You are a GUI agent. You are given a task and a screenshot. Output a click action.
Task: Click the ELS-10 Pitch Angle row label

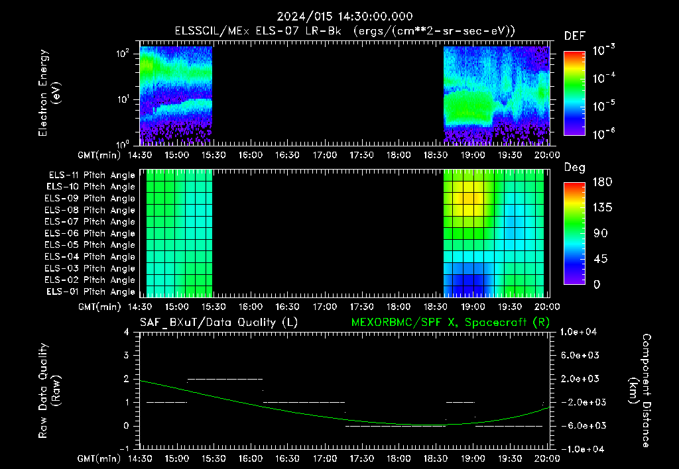(x=91, y=187)
